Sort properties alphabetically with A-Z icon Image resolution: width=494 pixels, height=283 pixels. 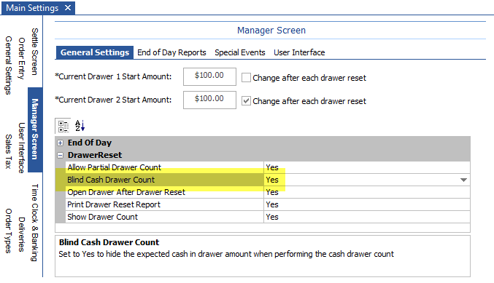tap(80, 126)
